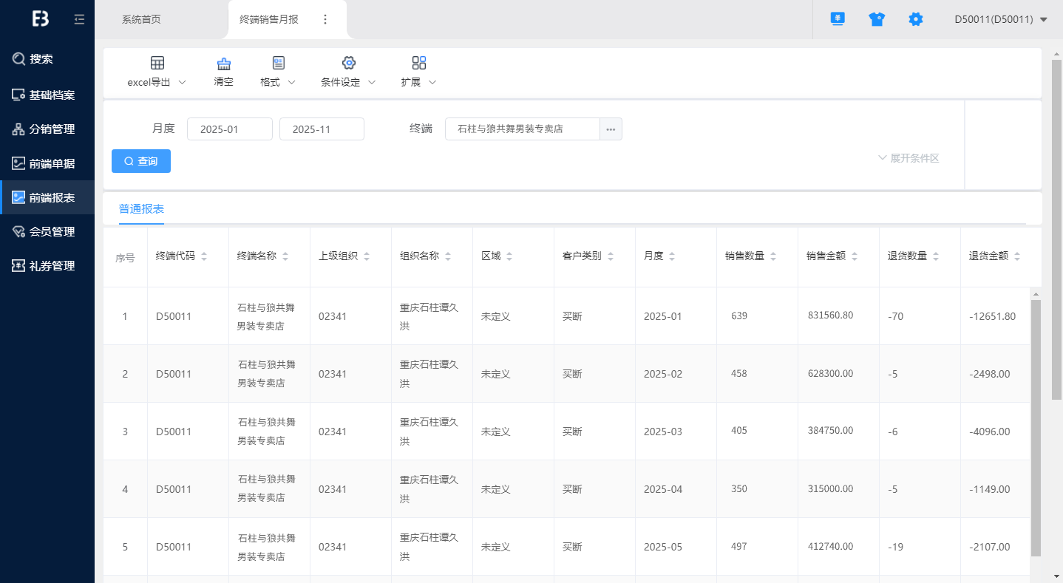This screenshot has width=1063, height=583.
Task: Open the 格式 format icon
Action: click(x=278, y=64)
